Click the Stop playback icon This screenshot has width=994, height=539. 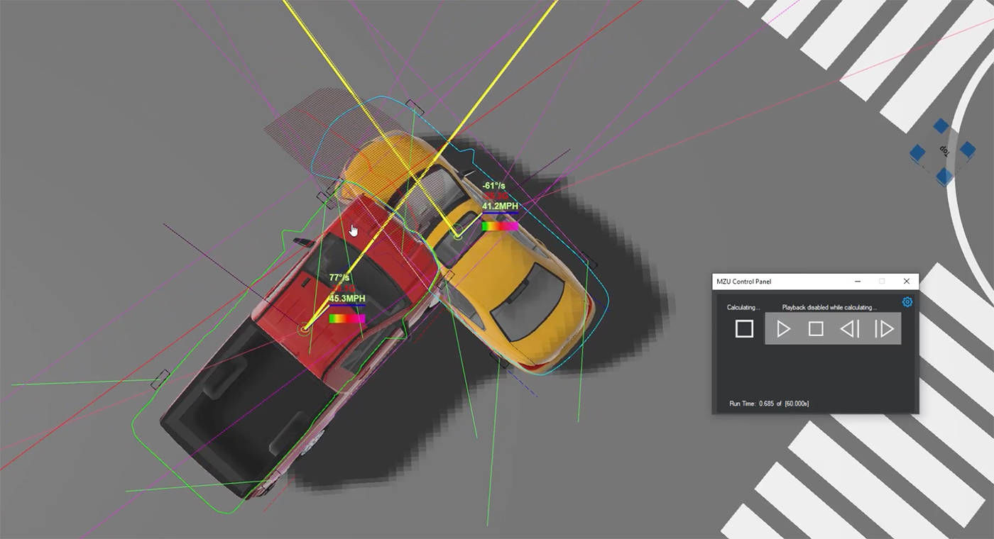816,328
